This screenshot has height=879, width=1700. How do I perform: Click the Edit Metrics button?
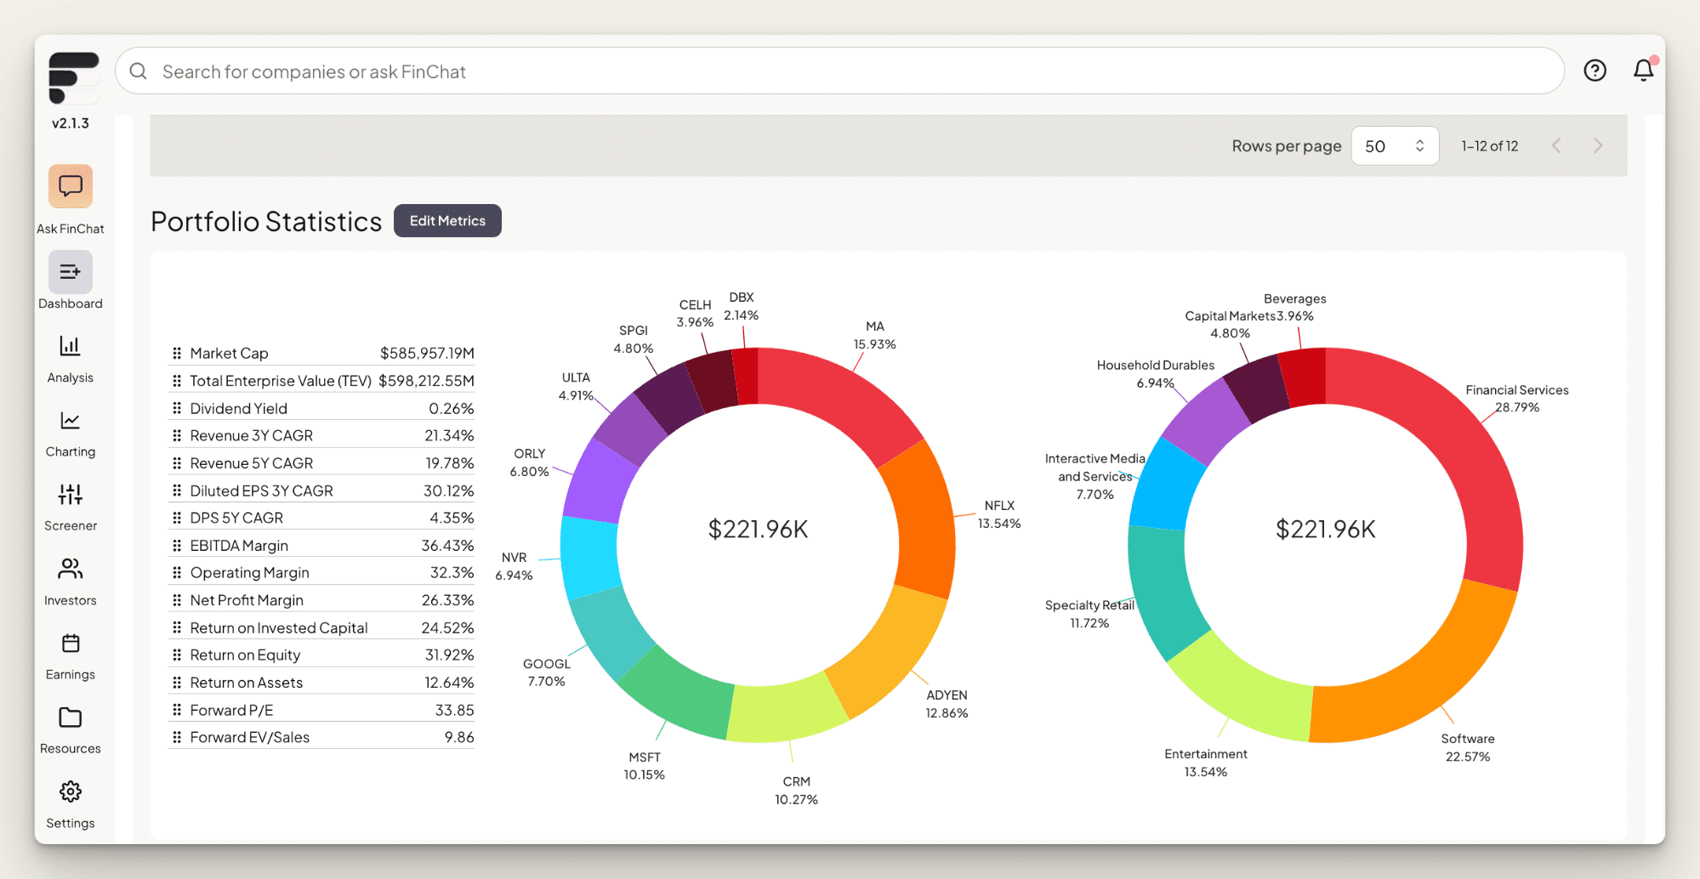tap(447, 221)
